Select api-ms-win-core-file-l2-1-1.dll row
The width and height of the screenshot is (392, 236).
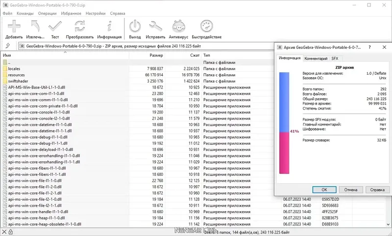click(x=194, y=206)
